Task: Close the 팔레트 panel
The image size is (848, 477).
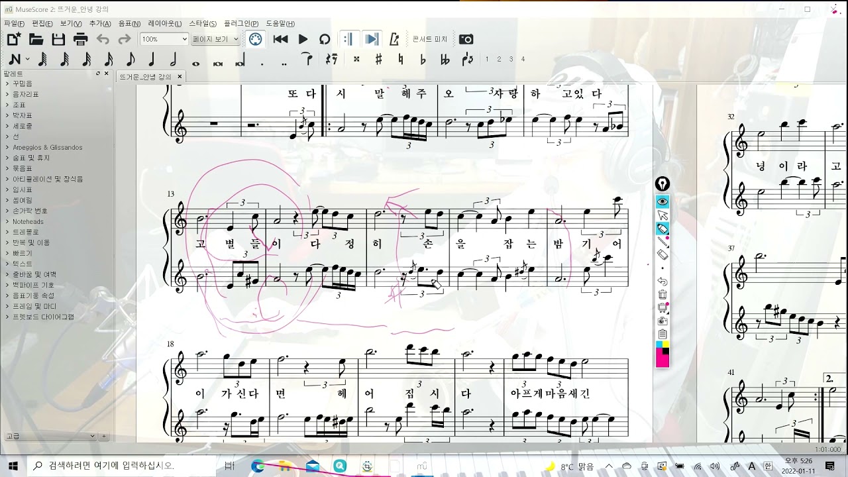Action: click(x=106, y=74)
